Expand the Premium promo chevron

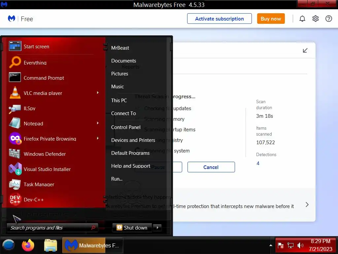click(307, 204)
